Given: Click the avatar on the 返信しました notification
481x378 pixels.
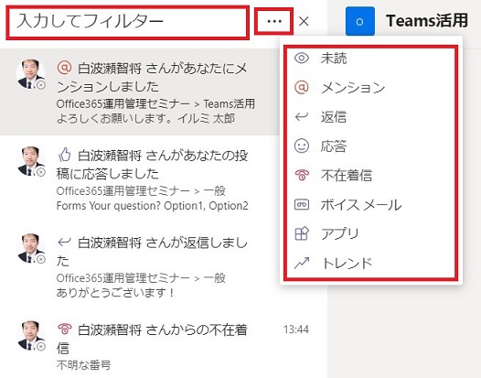Looking at the screenshot, I should [x=31, y=248].
